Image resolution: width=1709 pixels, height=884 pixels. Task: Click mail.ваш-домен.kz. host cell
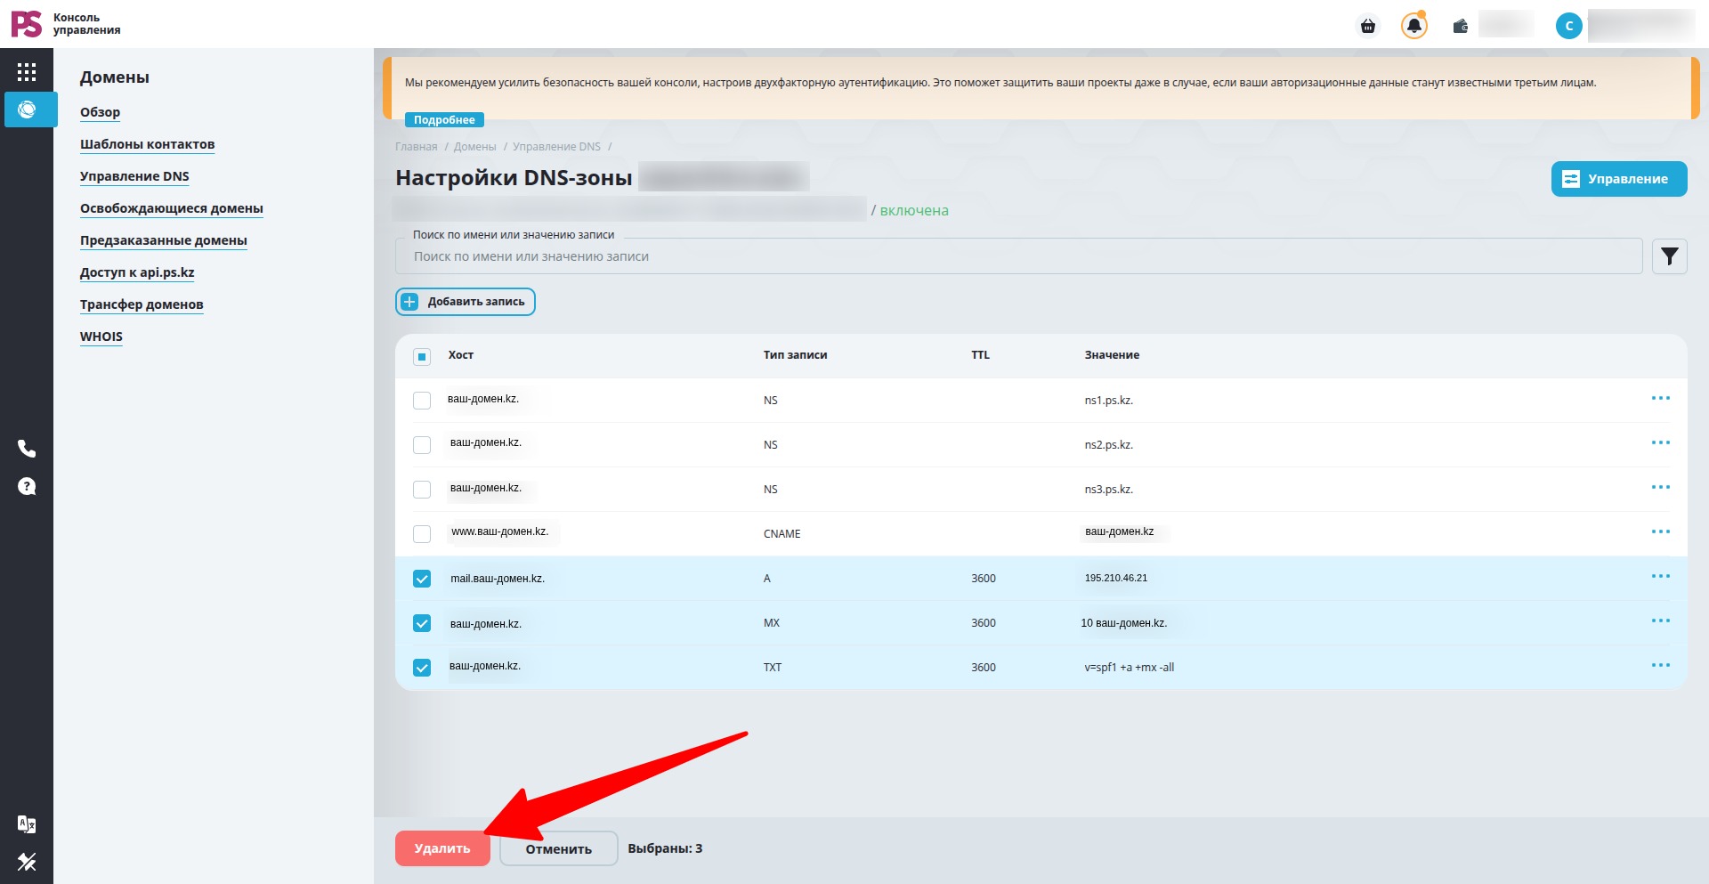pos(498,579)
